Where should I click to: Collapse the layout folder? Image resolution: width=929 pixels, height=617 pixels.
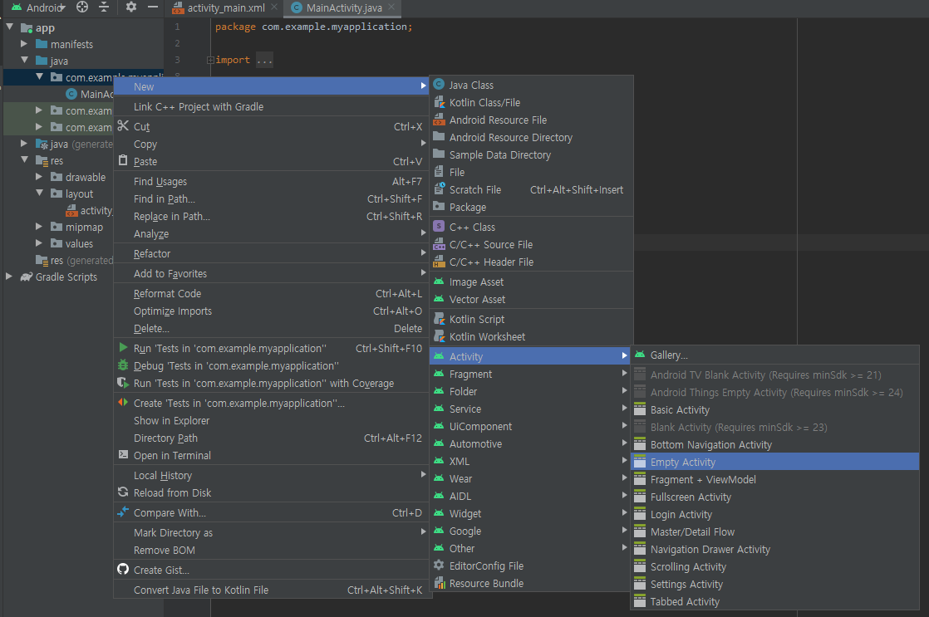pos(39,193)
